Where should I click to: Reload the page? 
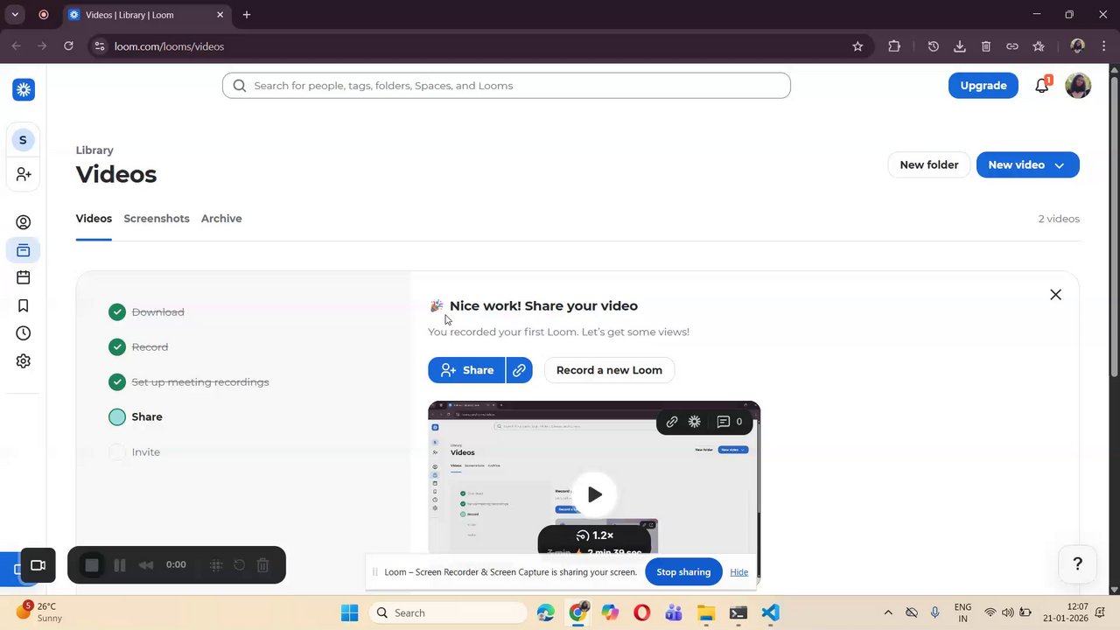68,46
